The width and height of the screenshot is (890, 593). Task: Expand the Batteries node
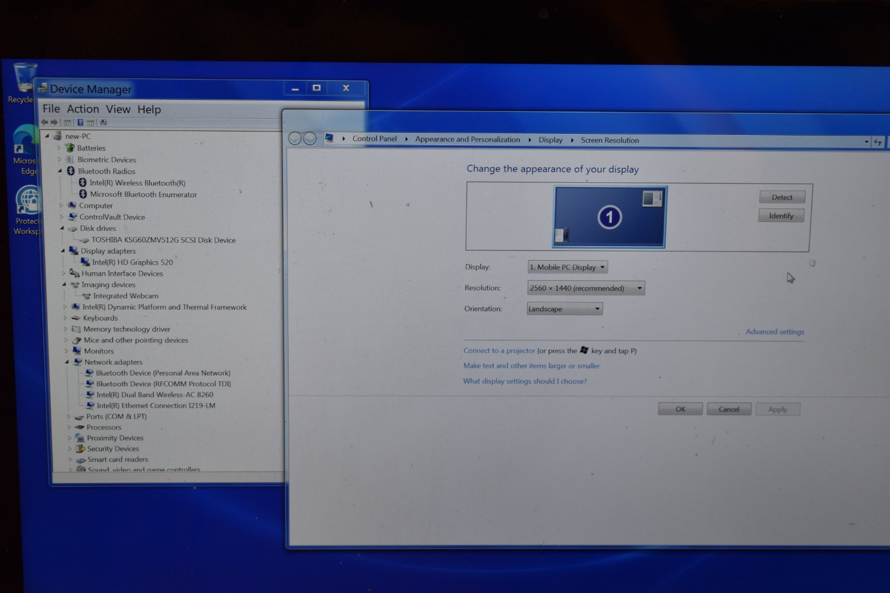pyautogui.click(x=59, y=148)
